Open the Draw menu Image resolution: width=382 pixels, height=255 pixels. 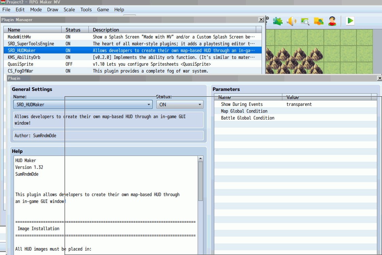point(53,10)
